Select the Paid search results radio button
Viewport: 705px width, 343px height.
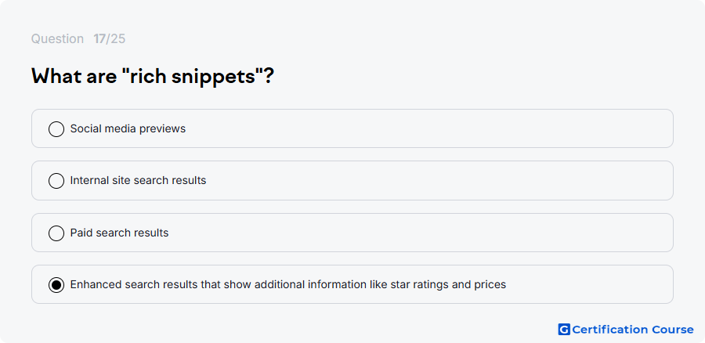pyautogui.click(x=56, y=233)
